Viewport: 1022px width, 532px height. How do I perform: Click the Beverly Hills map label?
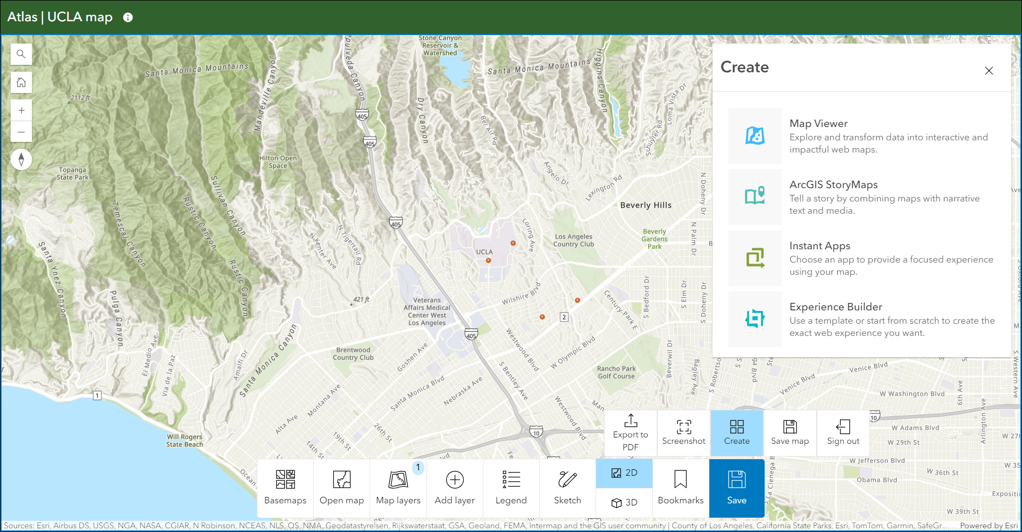click(646, 205)
